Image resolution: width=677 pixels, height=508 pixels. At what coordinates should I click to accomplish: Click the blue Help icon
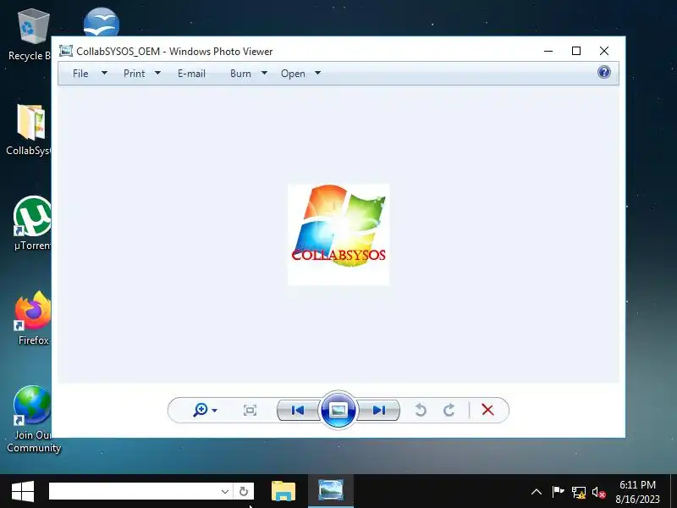[x=603, y=72]
